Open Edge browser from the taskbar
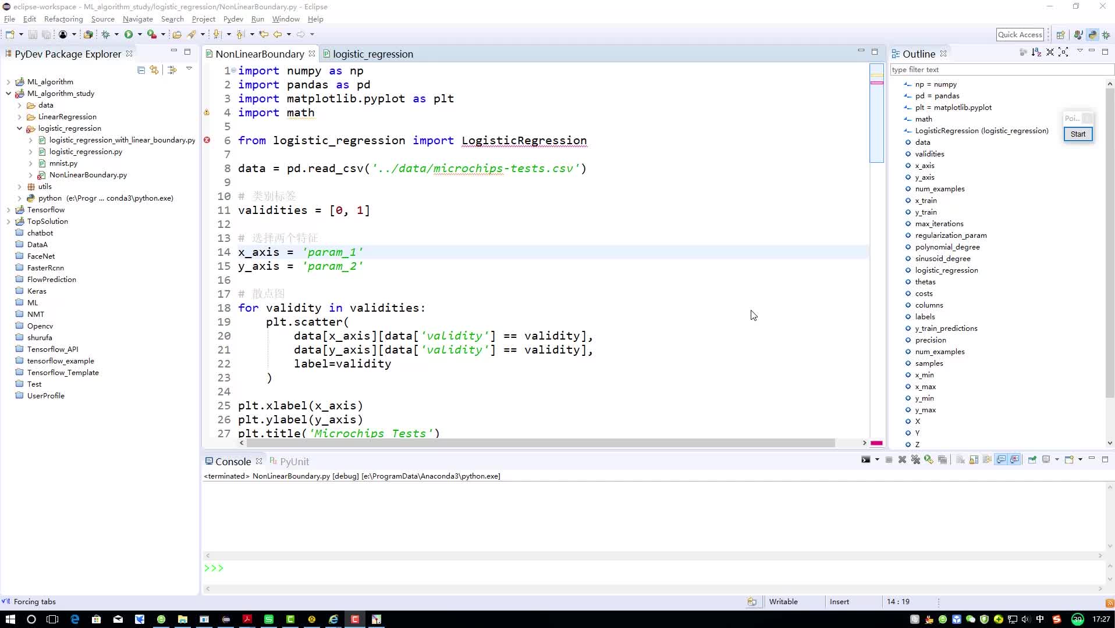 pyautogui.click(x=75, y=619)
